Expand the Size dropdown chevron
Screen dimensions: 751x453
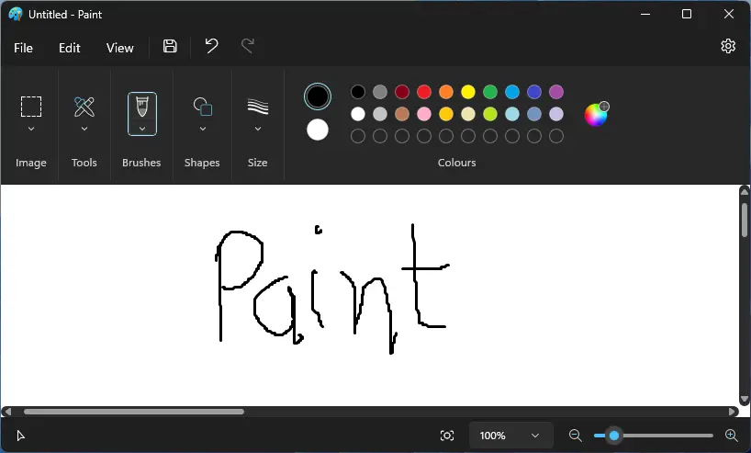pyautogui.click(x=258, y=129)
